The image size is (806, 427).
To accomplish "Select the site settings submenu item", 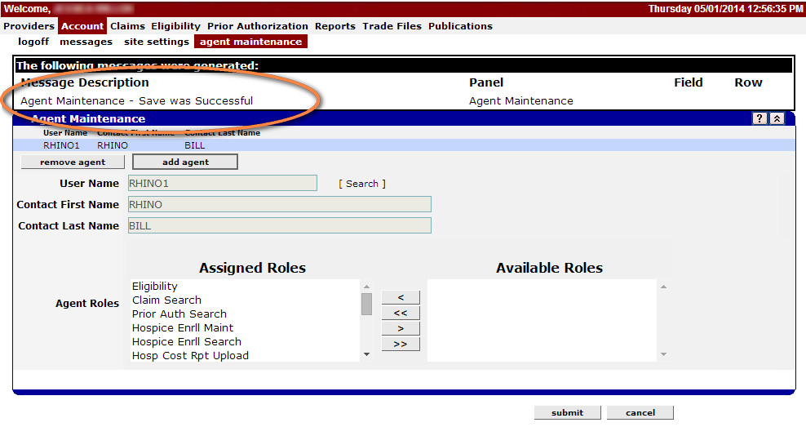I will point(156,42).
